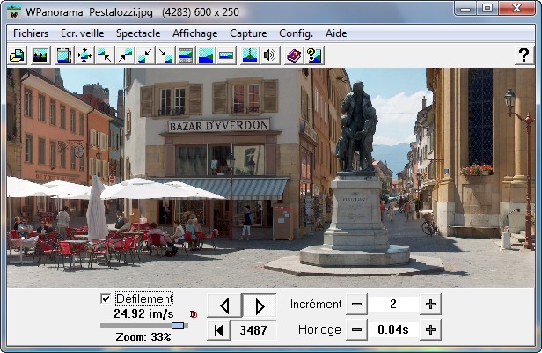Minimize the WPanorama window
Image resolution: width=542 pixels, height=353 pixels.
click(x=465, y=9)
